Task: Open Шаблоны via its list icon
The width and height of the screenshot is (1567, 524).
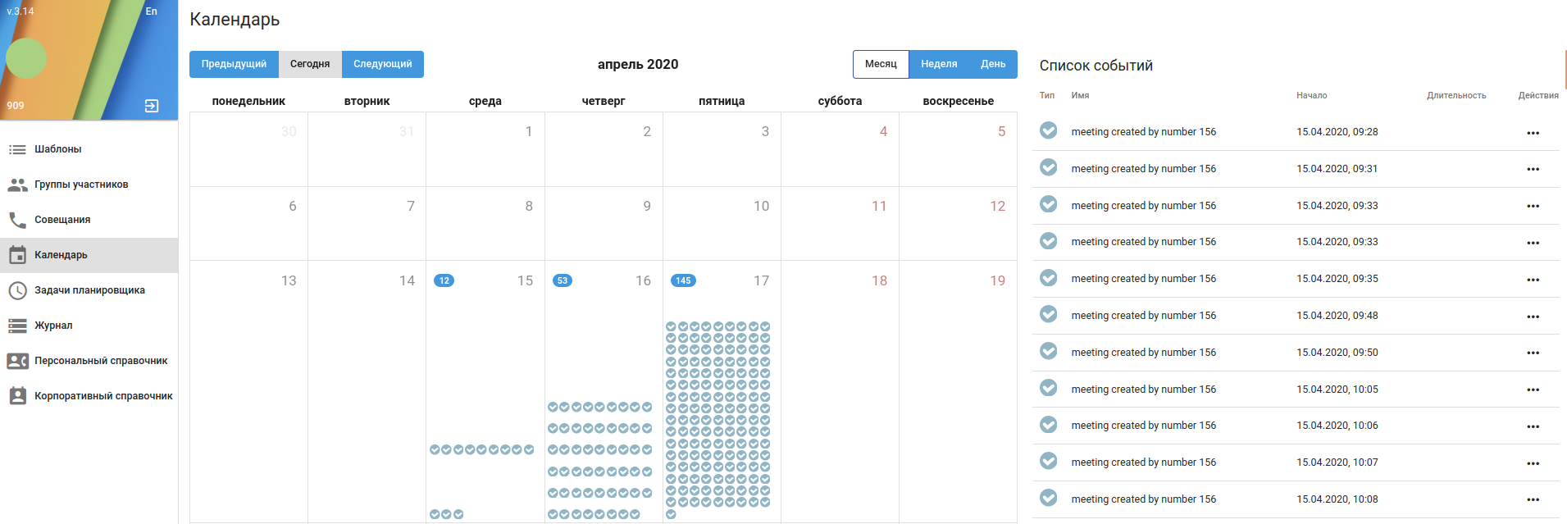Action: tap(17, 149)
